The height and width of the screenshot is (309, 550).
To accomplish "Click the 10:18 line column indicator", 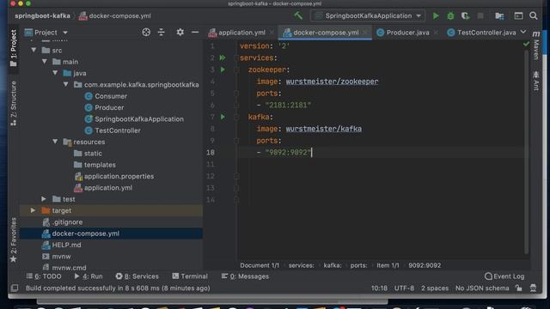I will coord(379,288).
